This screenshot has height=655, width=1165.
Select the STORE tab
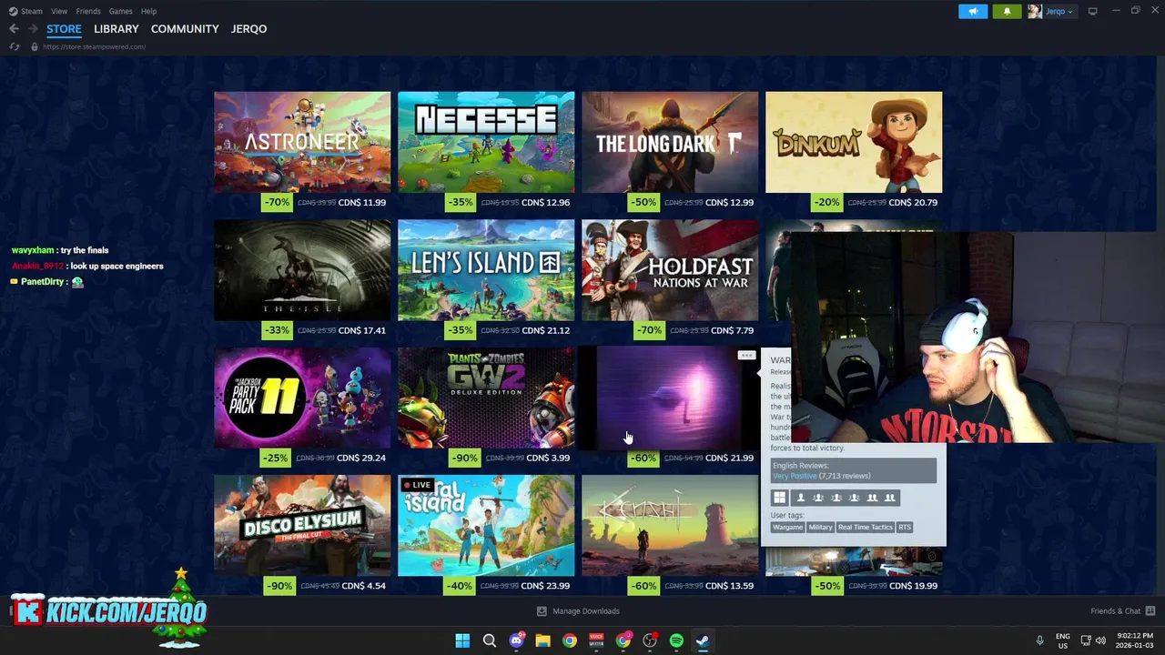[64, 29]
